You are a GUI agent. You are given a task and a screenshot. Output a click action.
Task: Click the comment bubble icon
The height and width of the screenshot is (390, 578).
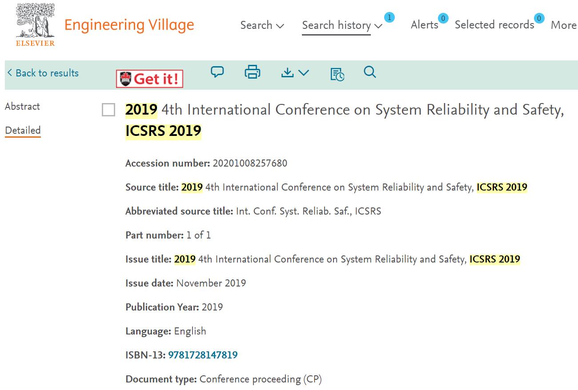pyautogui.click(x=217, y=72)
